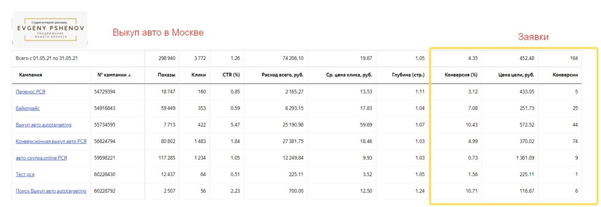Open Конверсионная выкуп авто РСЯ campaign
Viewport: 601px width, 207px height.
51,141
